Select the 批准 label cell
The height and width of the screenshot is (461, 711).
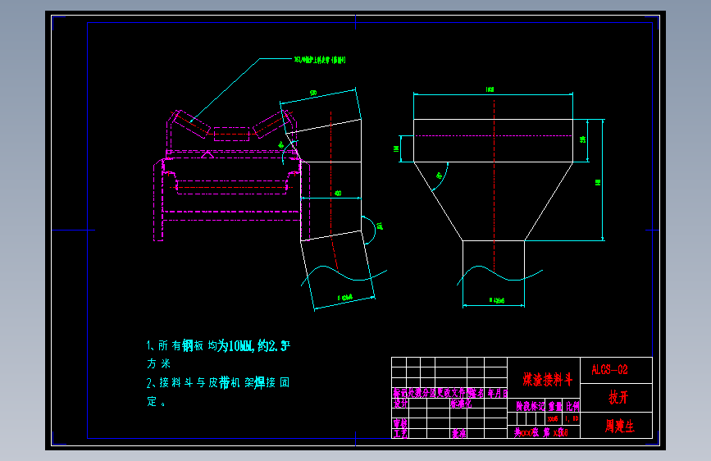[458, 433]
